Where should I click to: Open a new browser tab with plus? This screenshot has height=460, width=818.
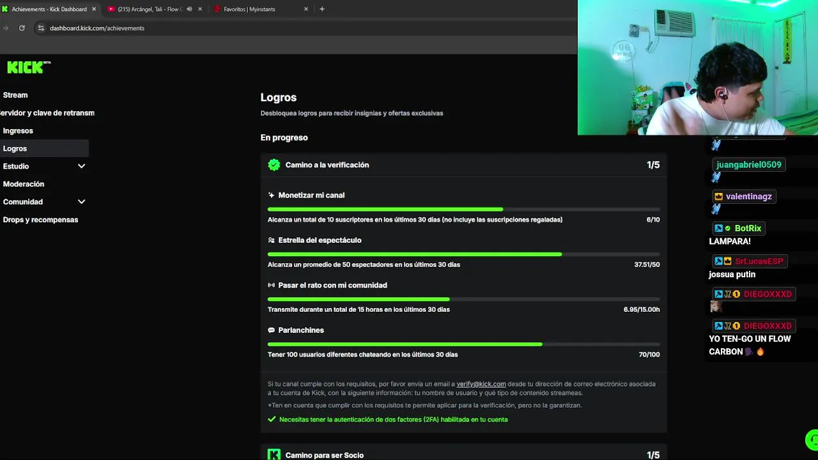click(321, 9)
